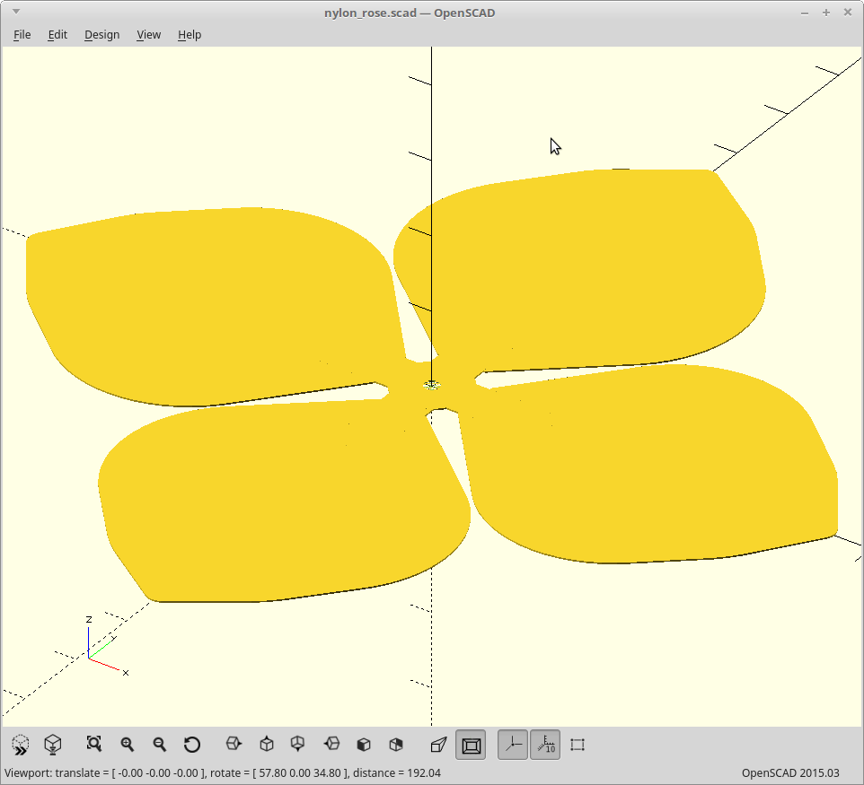Click the Viewport translate/rotate status text
864x785 pixels.
click(x=223, y=773)
